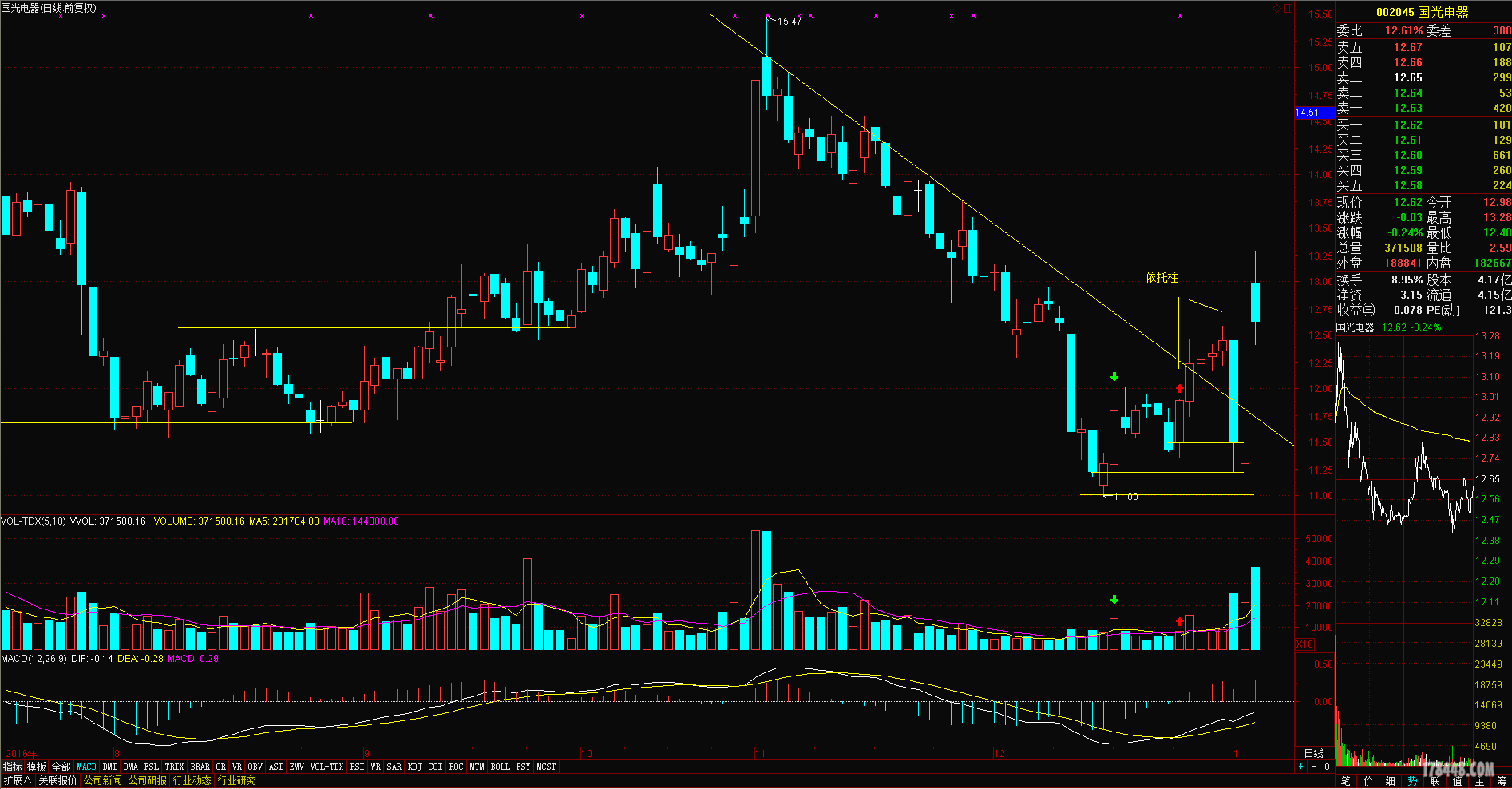
Task: Reset zoom with the 0 button
Action: pos(1327,767)
